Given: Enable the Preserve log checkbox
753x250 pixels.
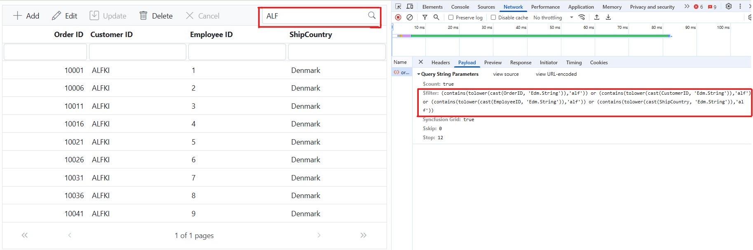Looking at the screenshot, I should pos(451,18).
